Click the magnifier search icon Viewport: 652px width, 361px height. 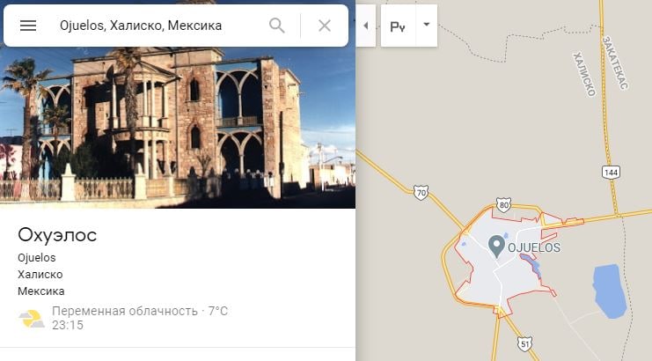pyautogui.click(x=277, y=26)
